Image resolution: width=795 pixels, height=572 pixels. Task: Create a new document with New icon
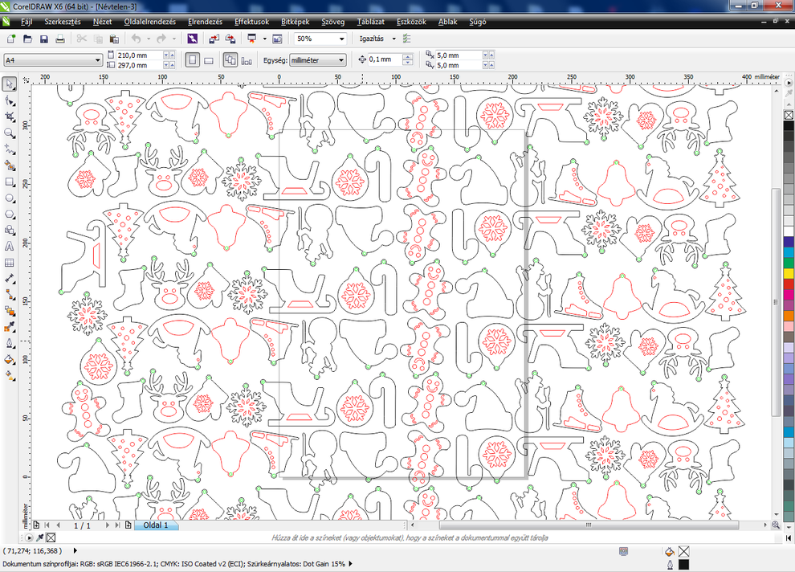click(11, 39)
